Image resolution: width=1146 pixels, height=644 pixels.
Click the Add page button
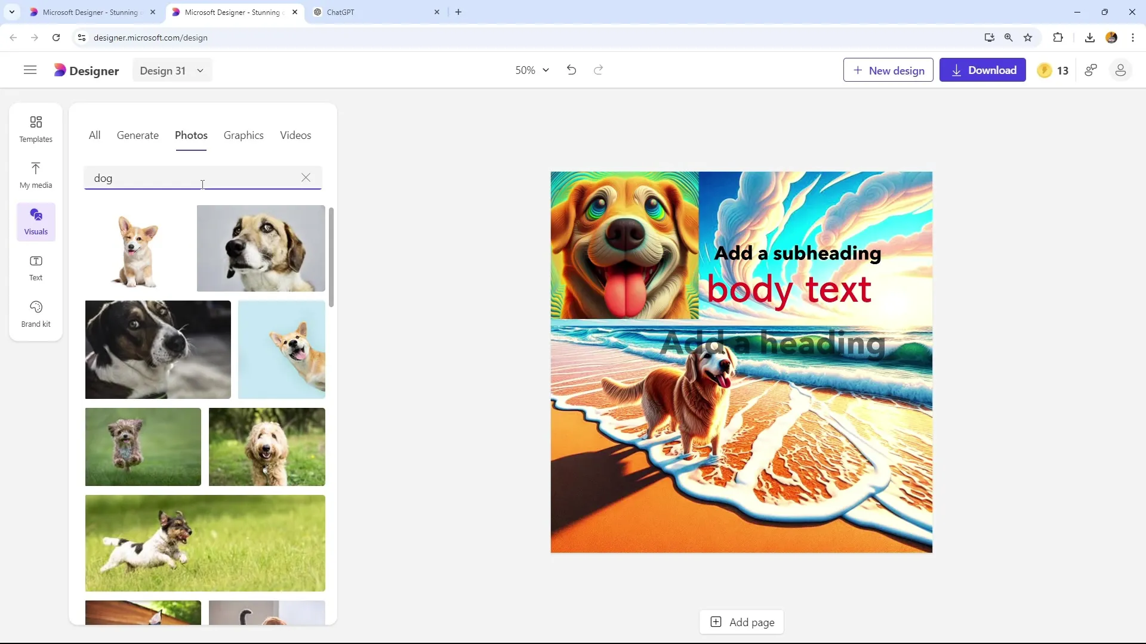pos(742,622)
